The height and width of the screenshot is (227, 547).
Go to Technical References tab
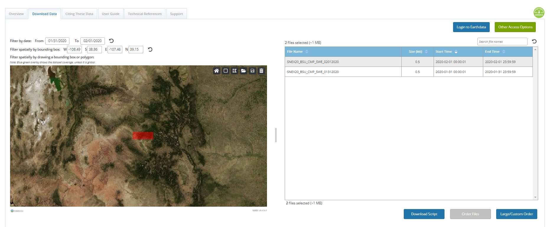click(145, 14)
